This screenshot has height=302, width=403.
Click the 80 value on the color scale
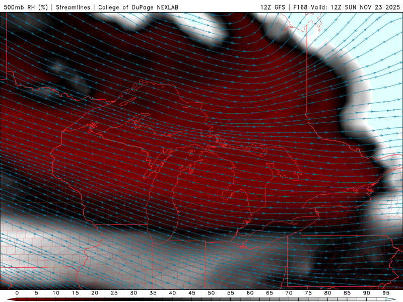pos(327,293)
